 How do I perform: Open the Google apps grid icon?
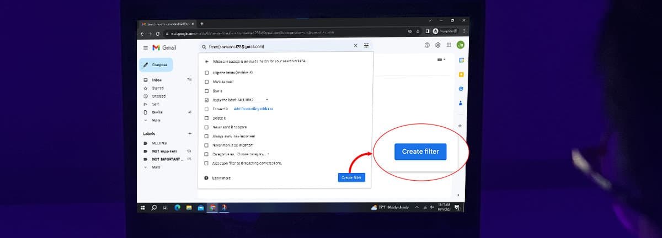pyautogui.click(x=449, y=45)
